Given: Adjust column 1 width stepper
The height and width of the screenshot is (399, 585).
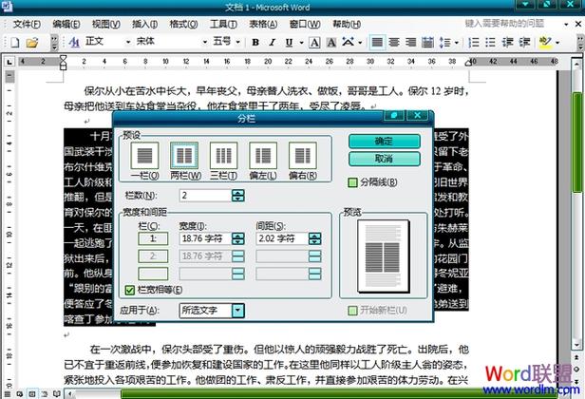Looking at the screenshot, I should click(x=238, y=238).
